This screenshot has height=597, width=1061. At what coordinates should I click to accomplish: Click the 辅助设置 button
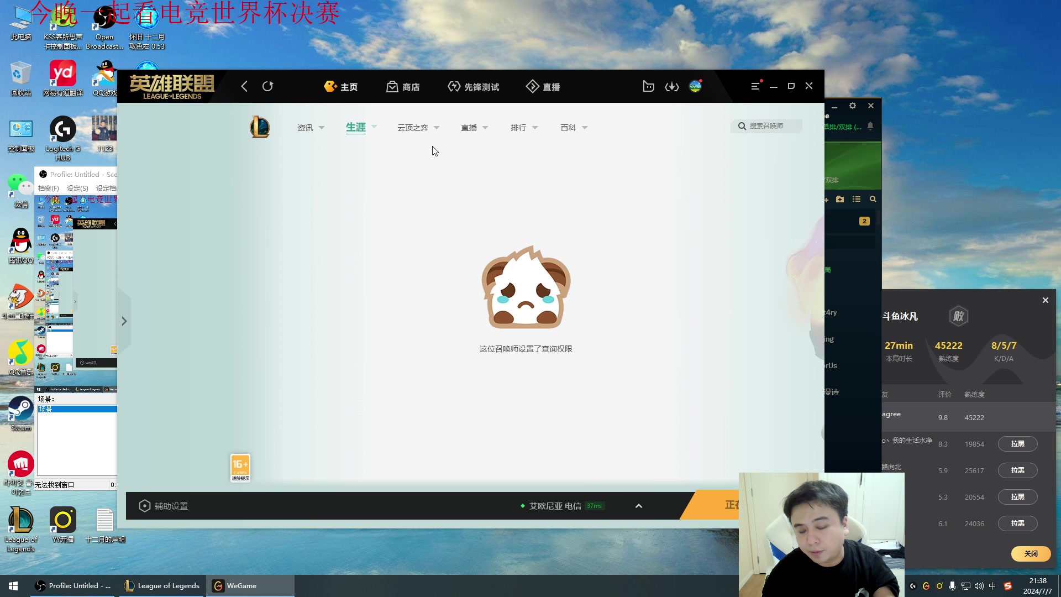point(163,506)
